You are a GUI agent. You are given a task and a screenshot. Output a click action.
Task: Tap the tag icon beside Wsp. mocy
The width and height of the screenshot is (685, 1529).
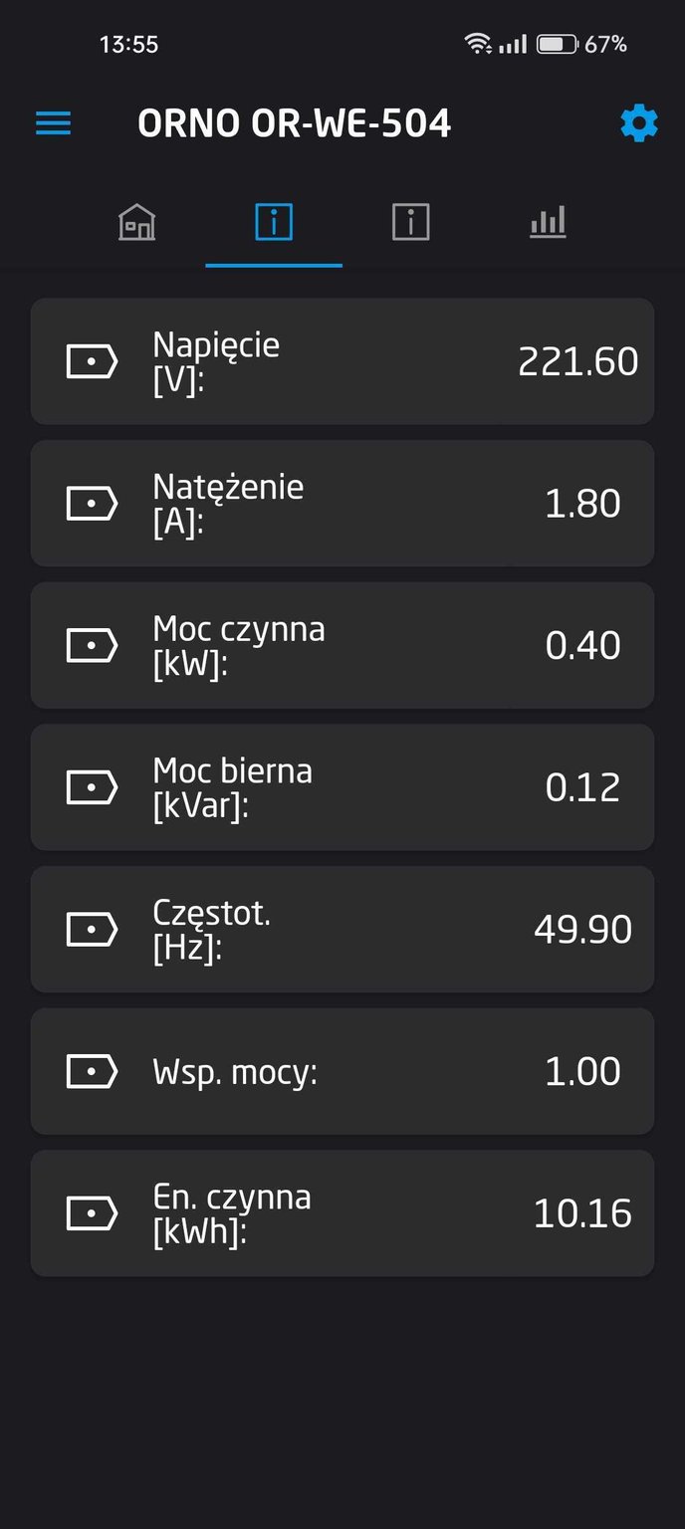(92, 1072)
